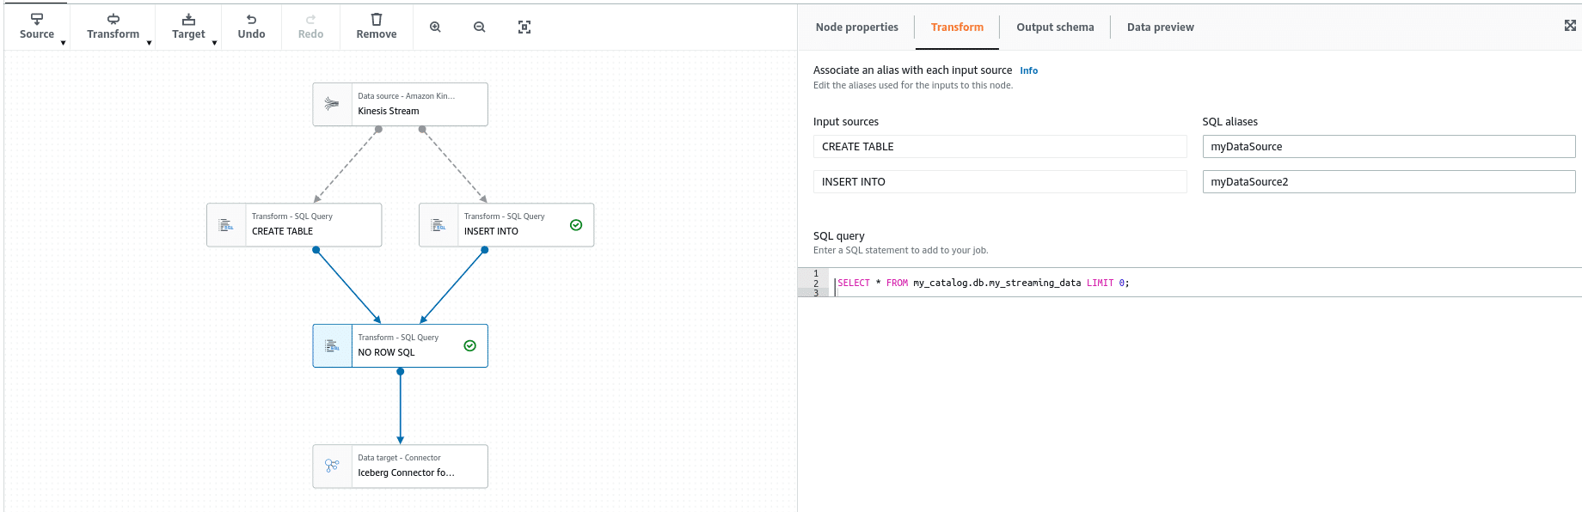Select the Kinesis Stream data source node

[400, 104]
